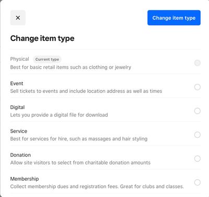Close the Change item type dialog
The height and width of the screenshot is (197, 209).
pos(18,18)
